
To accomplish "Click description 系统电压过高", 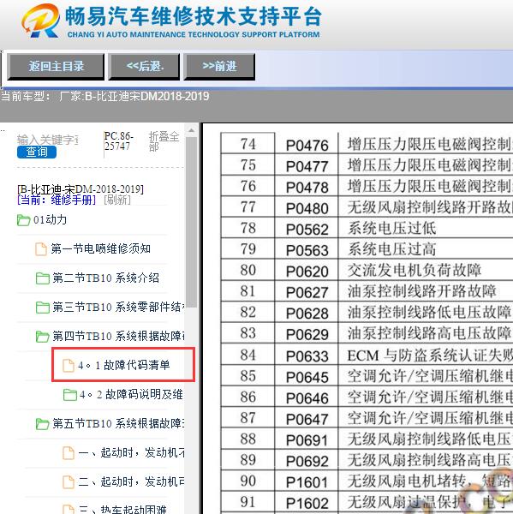I will [392, 249].
